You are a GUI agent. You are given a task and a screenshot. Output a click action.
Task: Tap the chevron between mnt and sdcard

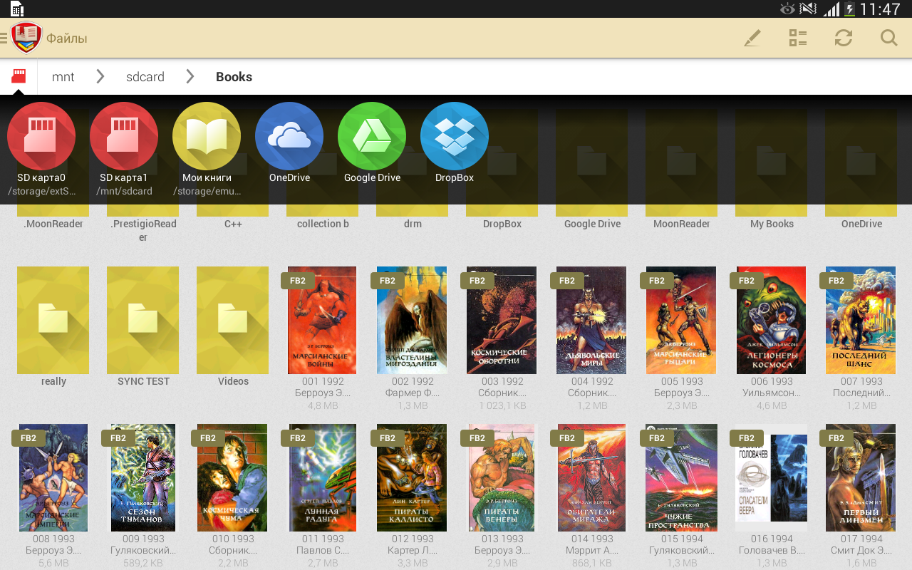pos(101,76)
